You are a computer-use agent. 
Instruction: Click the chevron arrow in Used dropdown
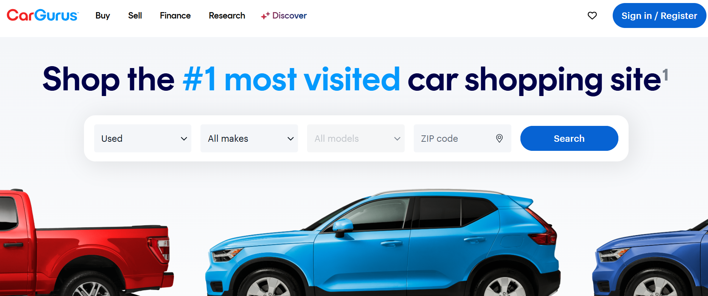tap(184, 139)
